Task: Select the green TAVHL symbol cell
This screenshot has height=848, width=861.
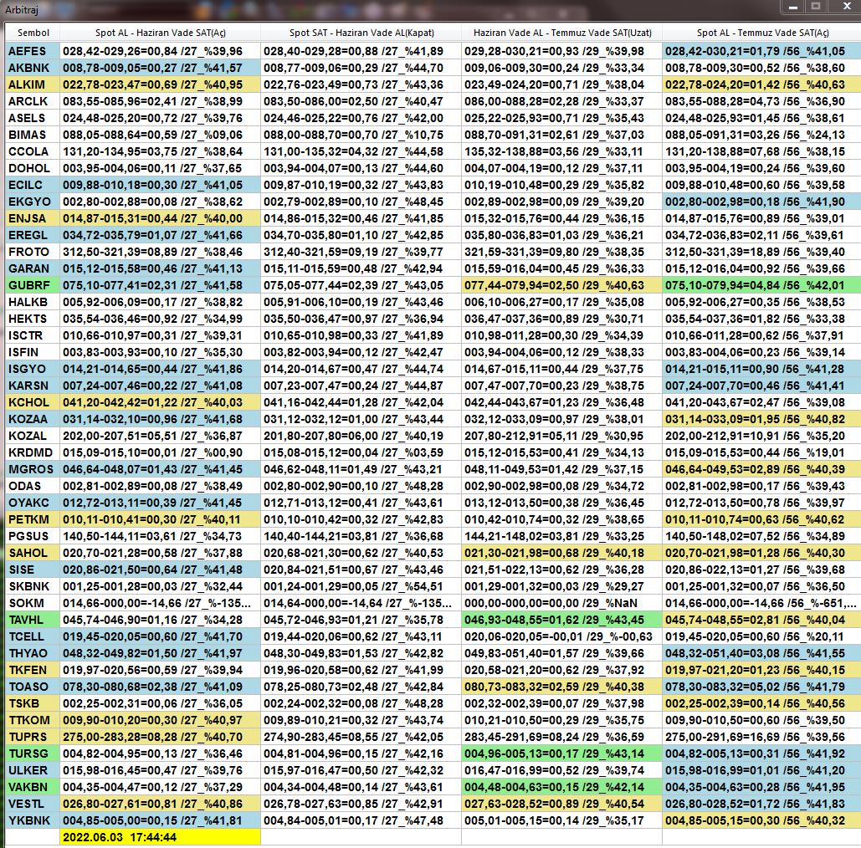Action: (33, 621)
